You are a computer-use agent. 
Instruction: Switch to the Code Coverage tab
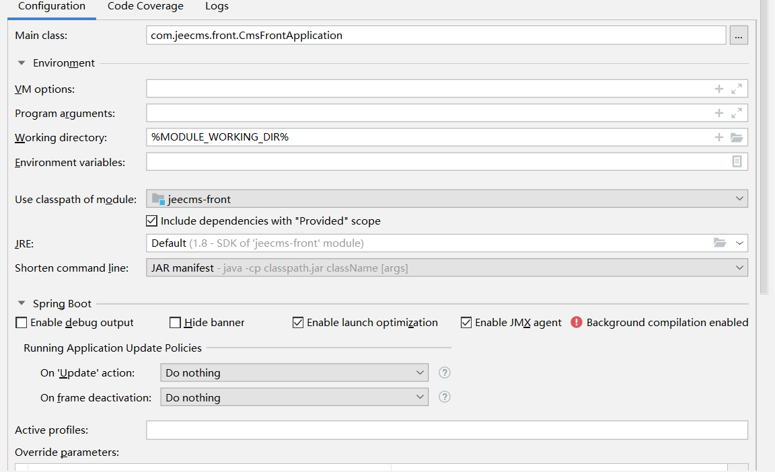point(145,6)
